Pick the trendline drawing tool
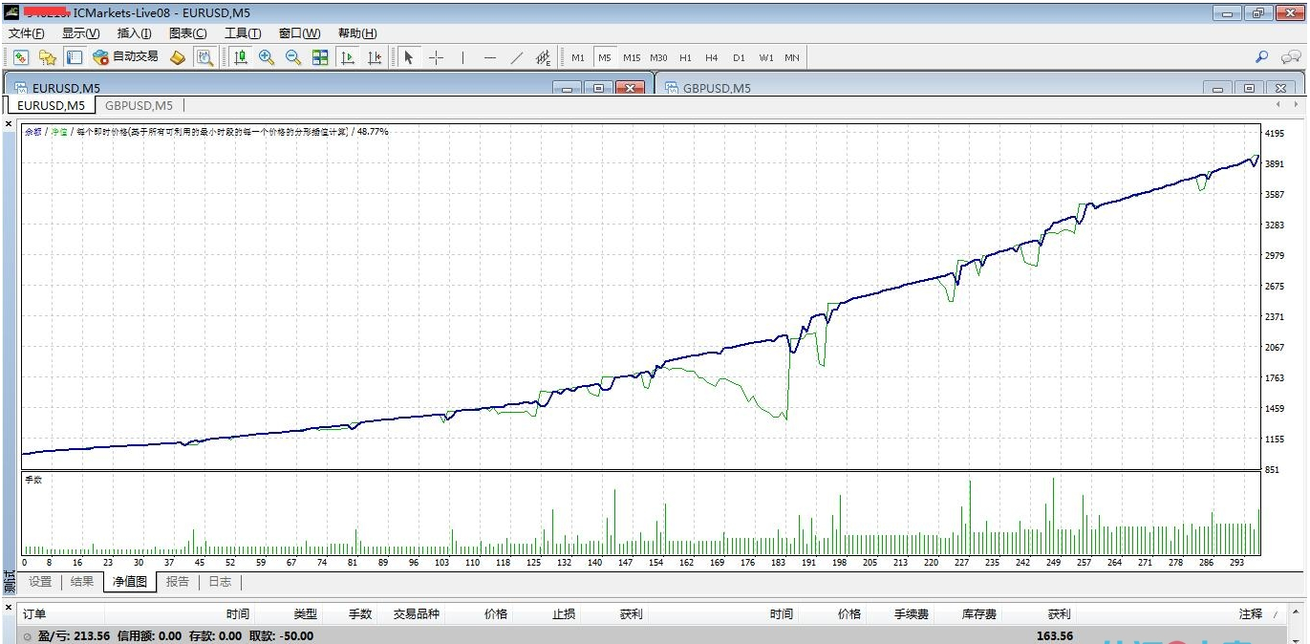Viewport: 1310px width, 644px height. [x=517, y=57]
